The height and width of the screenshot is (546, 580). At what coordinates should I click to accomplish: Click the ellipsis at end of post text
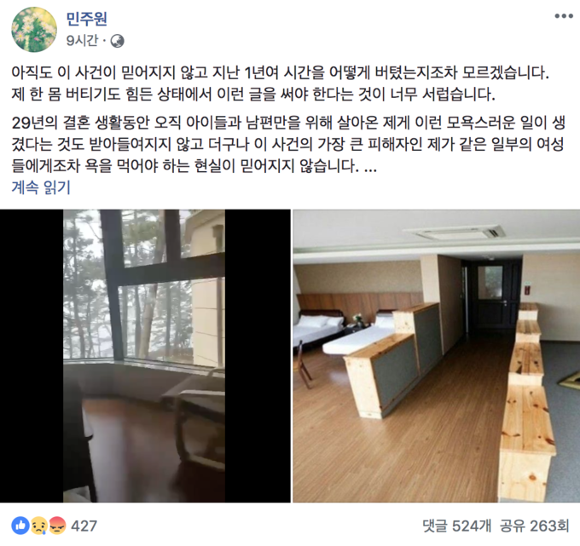[x=370, y=167]
